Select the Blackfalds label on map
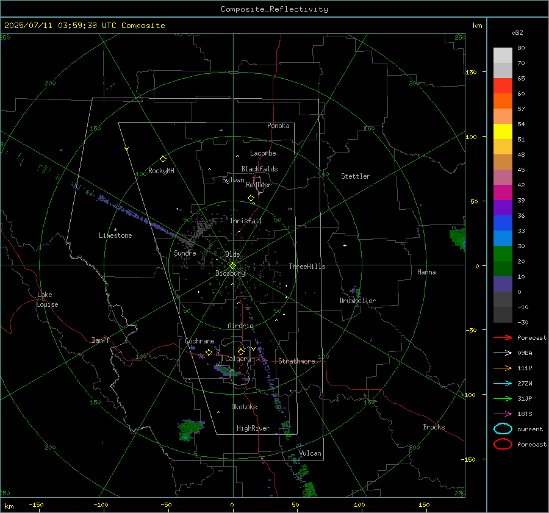Viewport: 549px width, 513px height. (x=259, y=169)
